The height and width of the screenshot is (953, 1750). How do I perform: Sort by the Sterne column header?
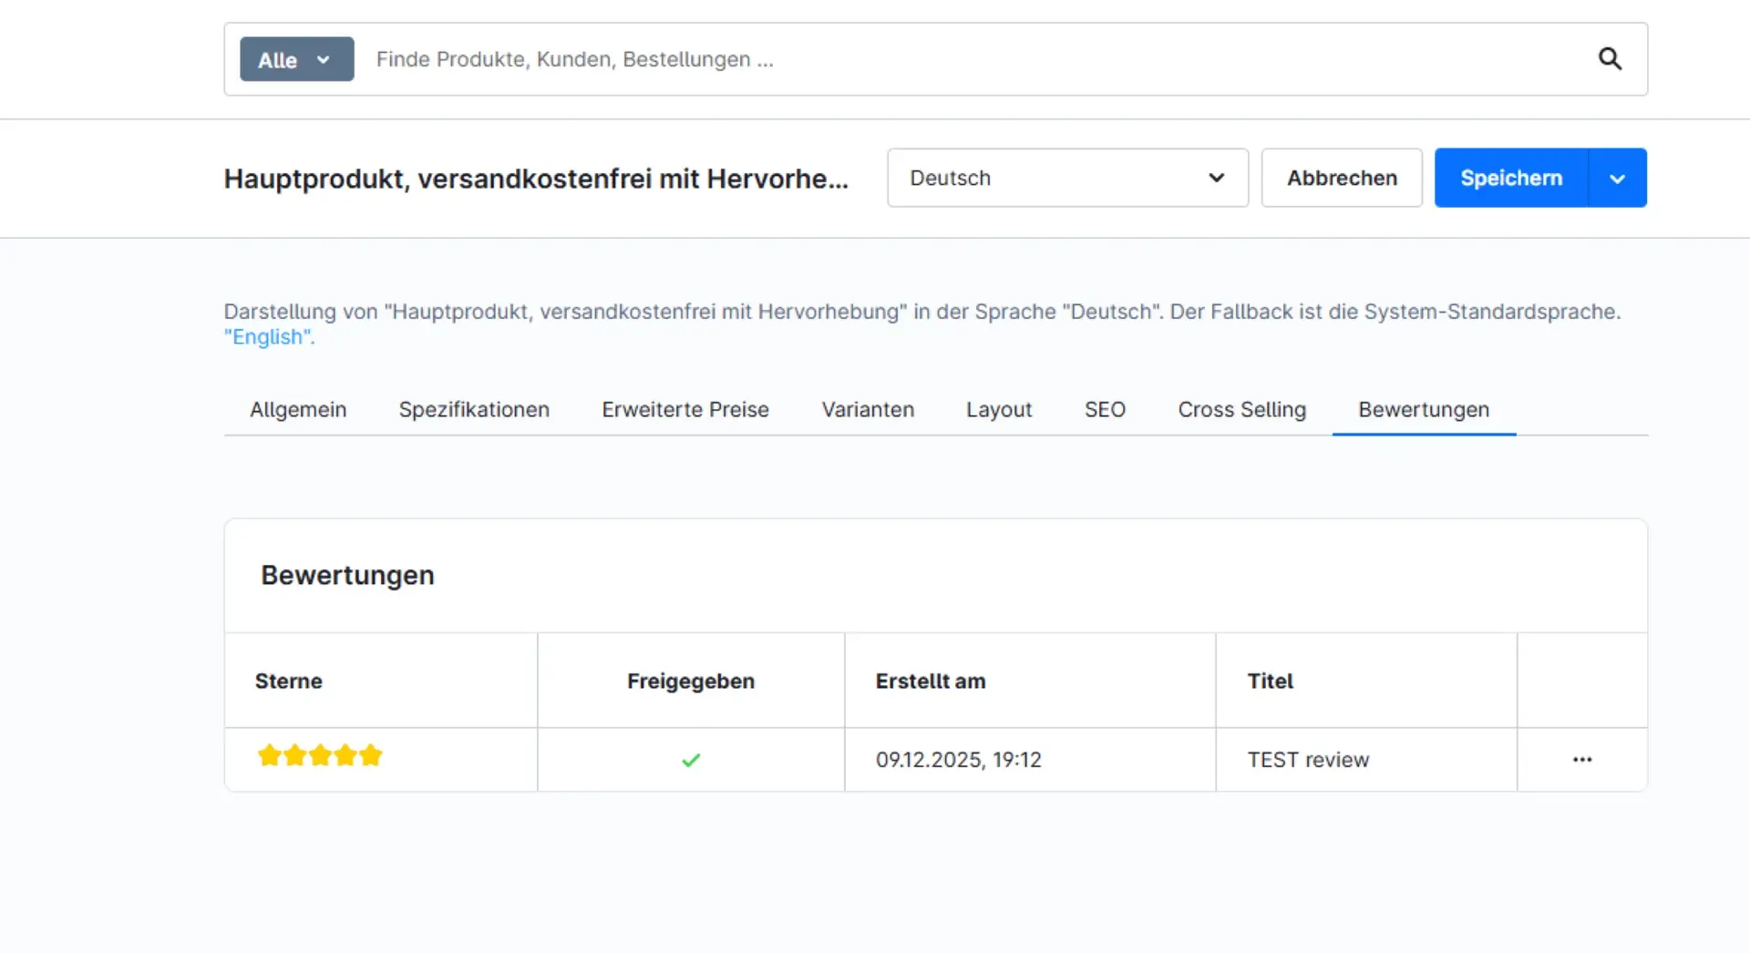(x=381, y=681)
